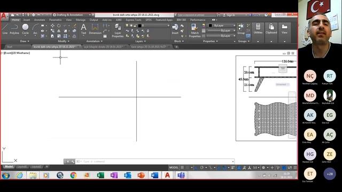Toggle the layer freeze sun icon
This screenshot has height=192, width=342.
131,26
